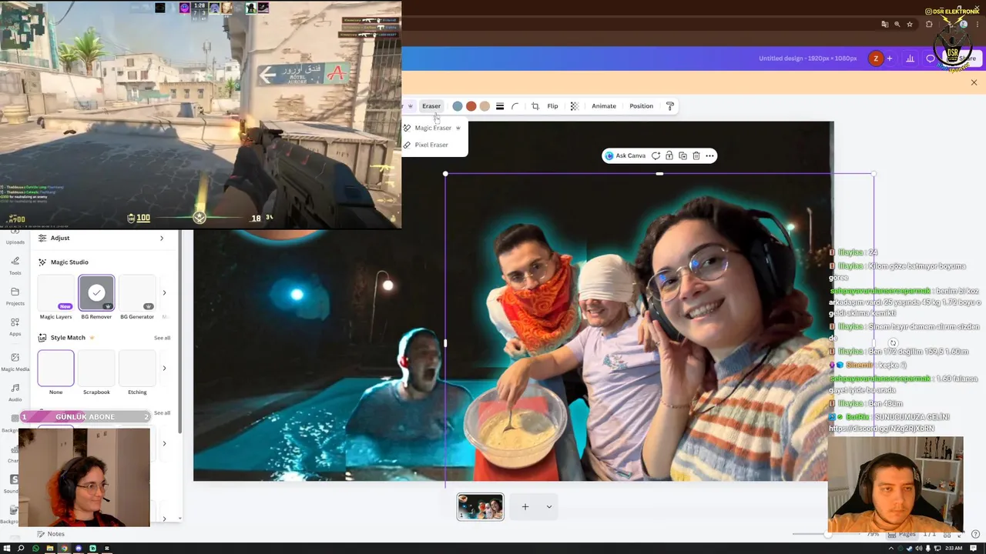Click the Z user avatar
The width and height of the screenshot is (986, 554).
[876, 58]
